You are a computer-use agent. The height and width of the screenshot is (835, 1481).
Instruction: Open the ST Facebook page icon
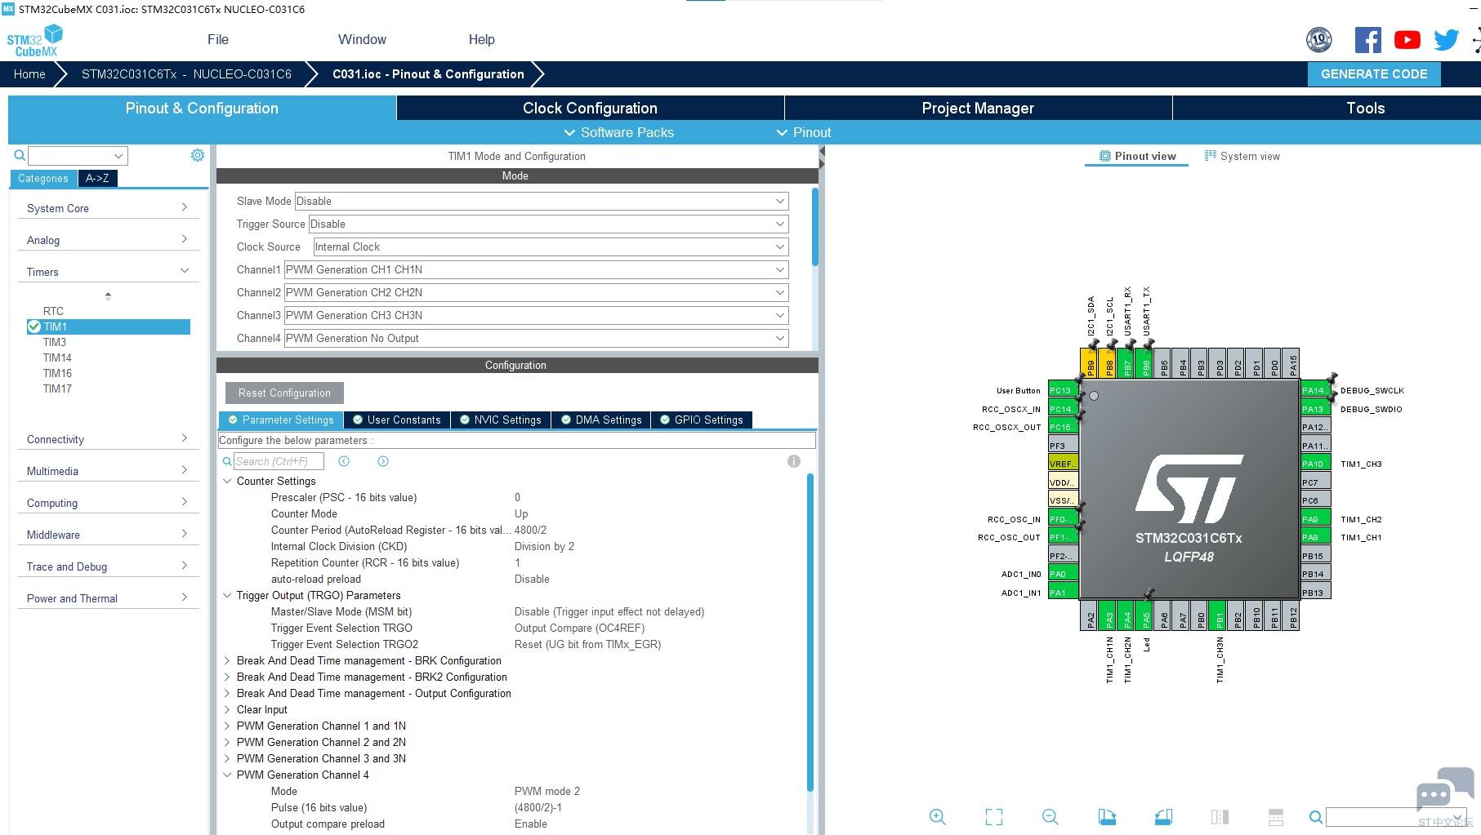click(1368, 40)
